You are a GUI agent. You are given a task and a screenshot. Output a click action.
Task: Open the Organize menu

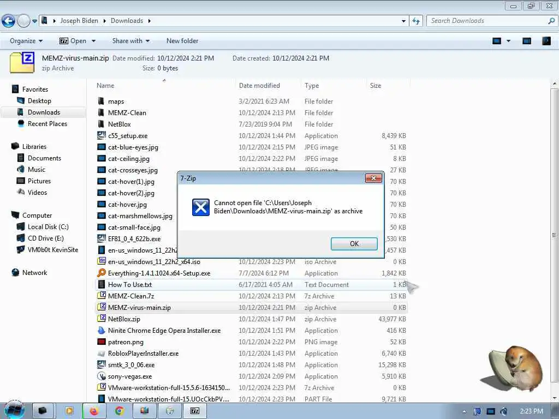click(26, 41)
